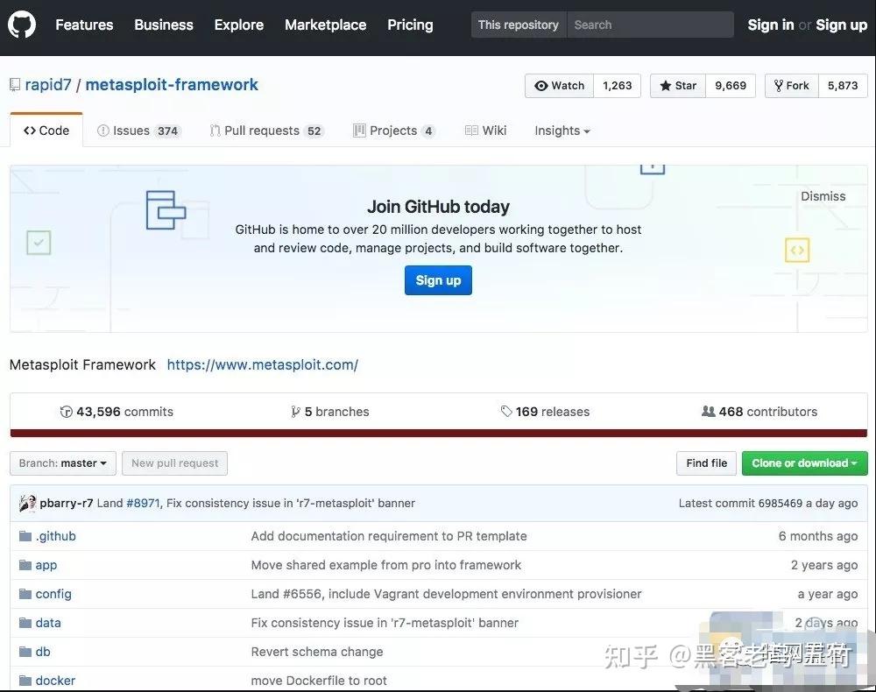Click the Find file button
The height and width of the screenshot is (692, 876).
pos(707,463)
